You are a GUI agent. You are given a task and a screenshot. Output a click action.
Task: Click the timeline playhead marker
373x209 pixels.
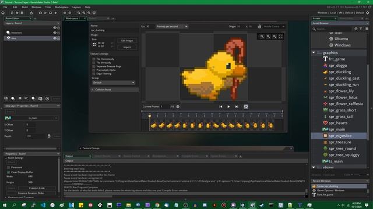pos(150,116)
